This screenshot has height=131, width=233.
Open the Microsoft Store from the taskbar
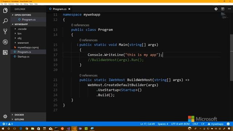pyautogui.click(x=39, y=128)
